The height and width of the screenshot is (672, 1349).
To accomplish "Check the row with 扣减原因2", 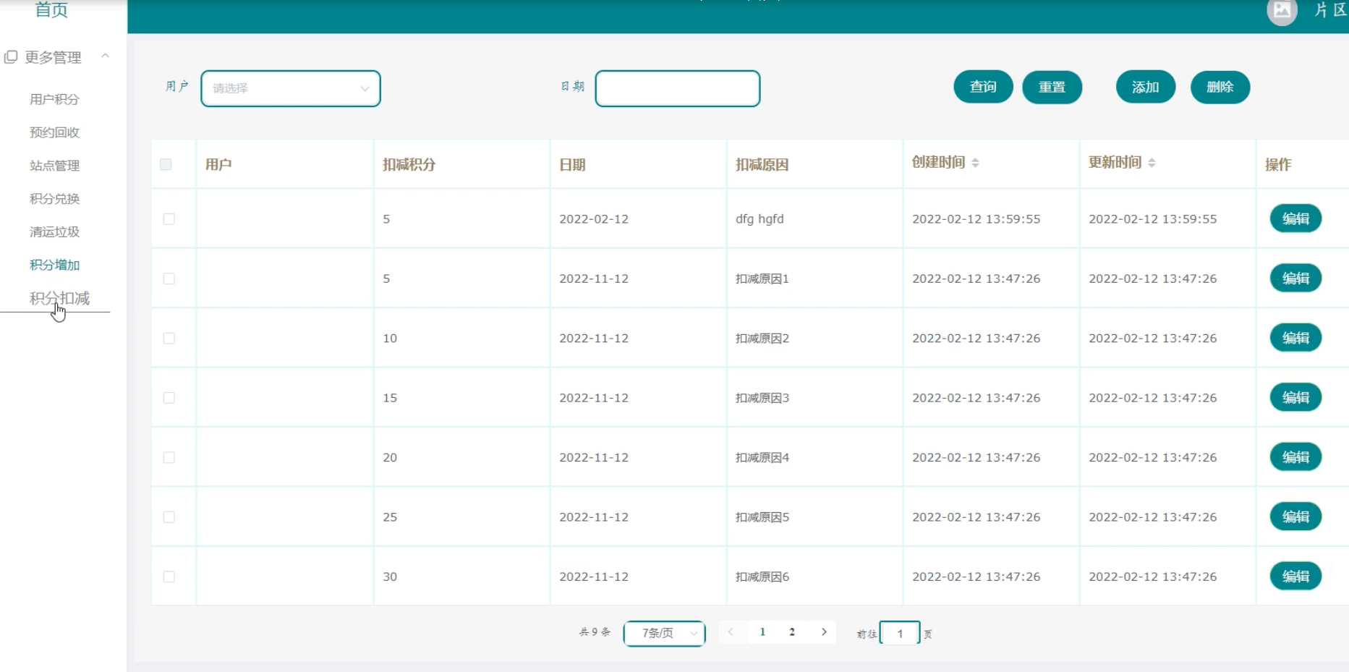I will 169,339.
